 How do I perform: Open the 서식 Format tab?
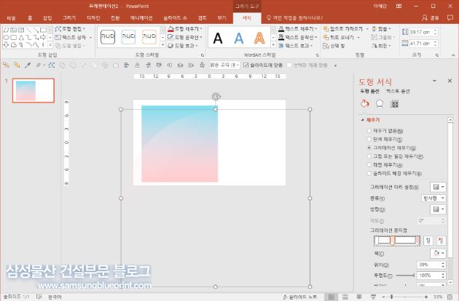click(x=247, y=18)
